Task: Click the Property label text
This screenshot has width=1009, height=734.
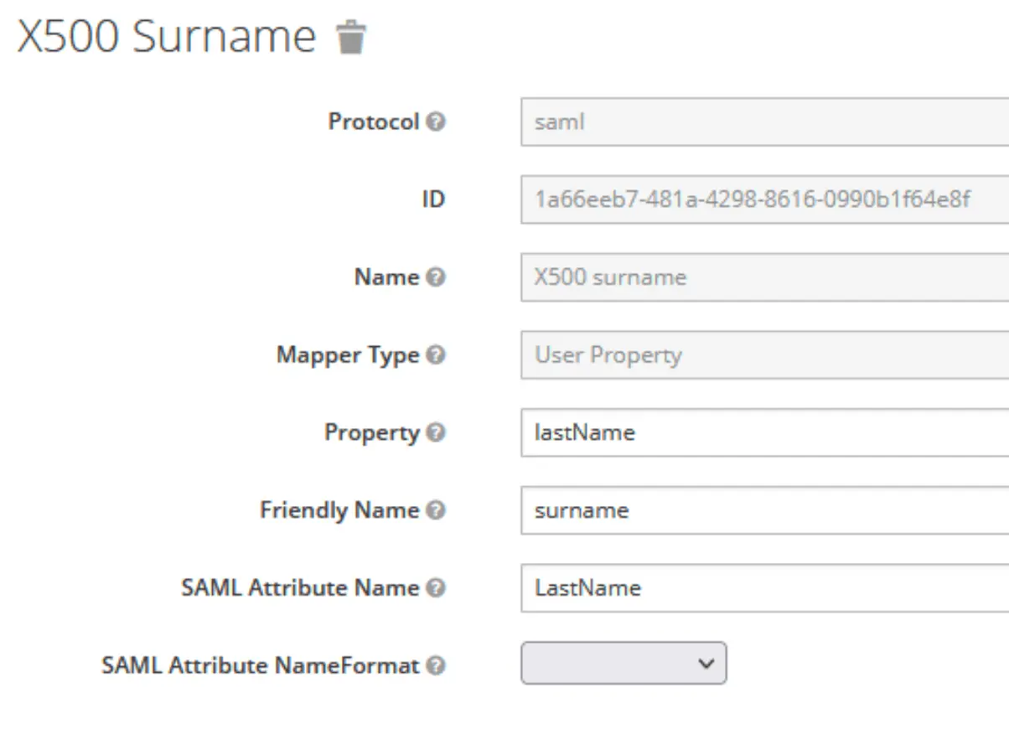Action: 372,433
